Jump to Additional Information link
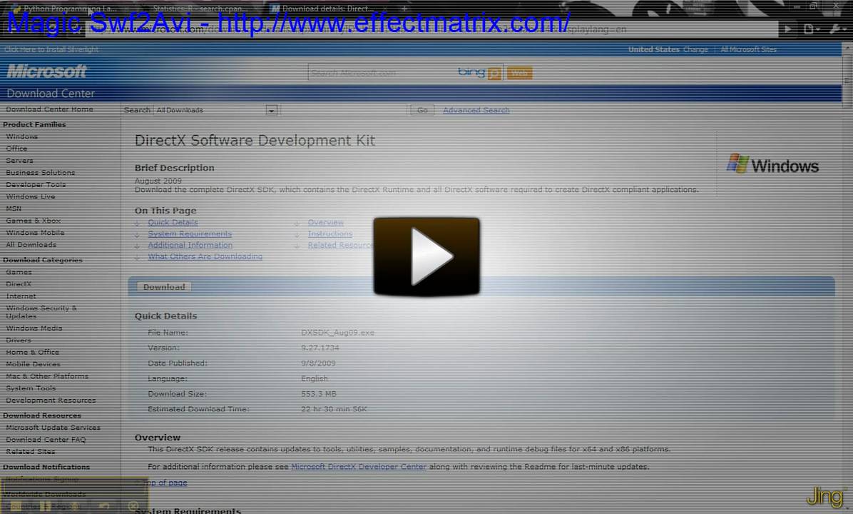 pyautogui.click(x=190, y=245)
